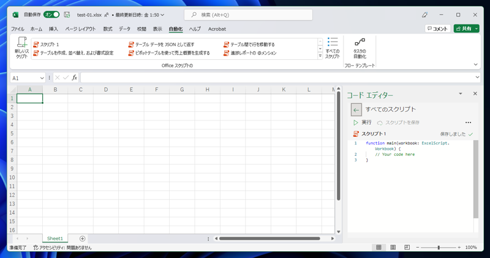Switch to the 数式 tab
The image size is (490, 258).
pos(108,29)
